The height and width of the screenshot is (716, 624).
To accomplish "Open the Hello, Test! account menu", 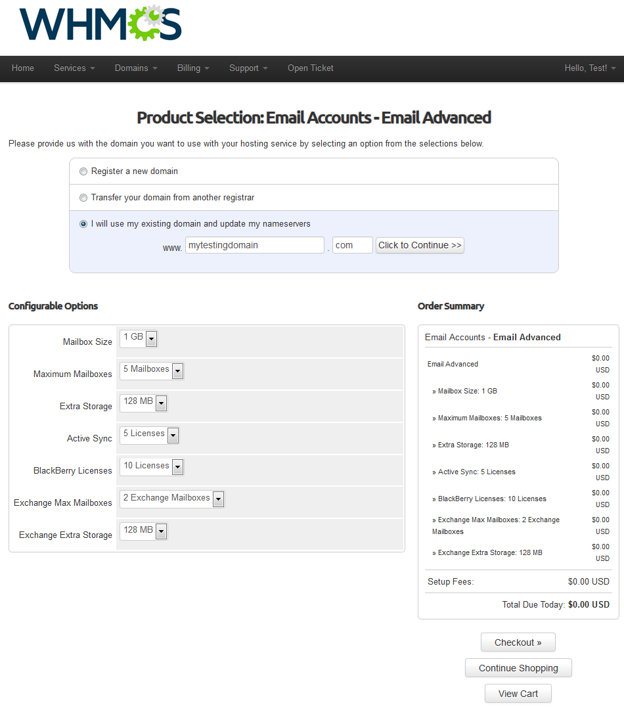I will pos(590,68).
